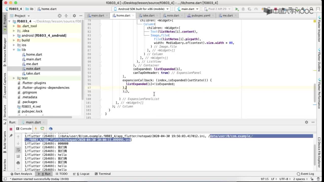Collapse the f0803_4 project root

(x=10, y=21)
